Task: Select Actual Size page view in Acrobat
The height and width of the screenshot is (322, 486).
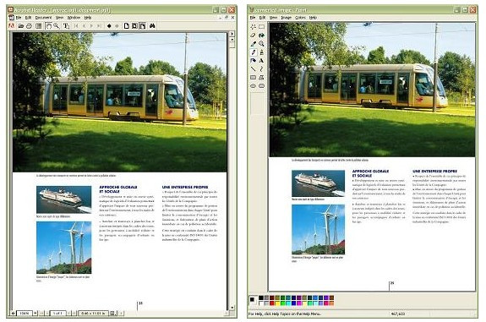Action: [127, 26]
